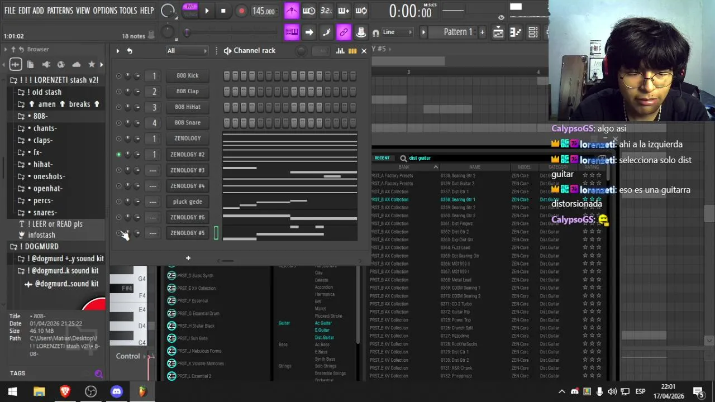715x402 pixels.
Task: Start playback with the play button
Action: click(207, 11)
